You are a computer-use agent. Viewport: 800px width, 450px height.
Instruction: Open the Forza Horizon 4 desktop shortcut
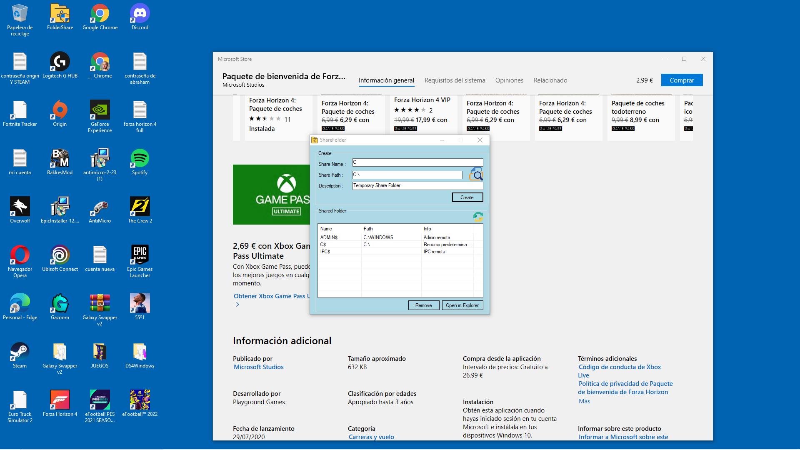click(x=60, y=401)
